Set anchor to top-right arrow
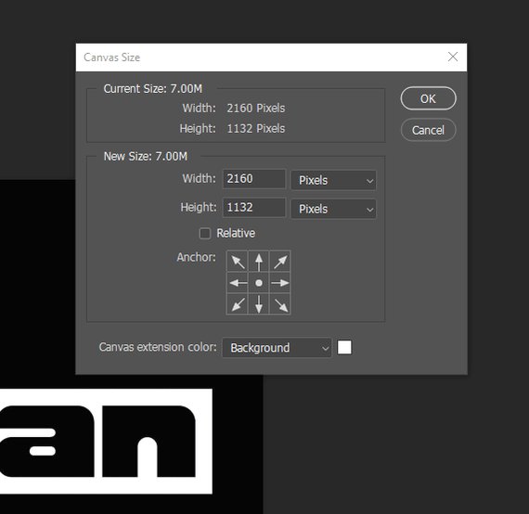Viewport: 529px width, 514px height. pyautogui.click(x=280, y=261)
